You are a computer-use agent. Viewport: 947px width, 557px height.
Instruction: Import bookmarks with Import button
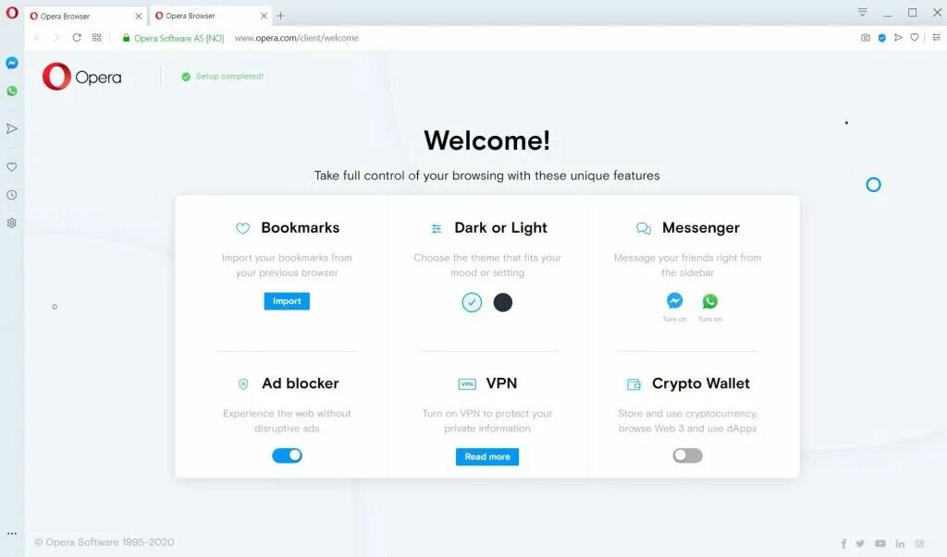tap(287, 301)
